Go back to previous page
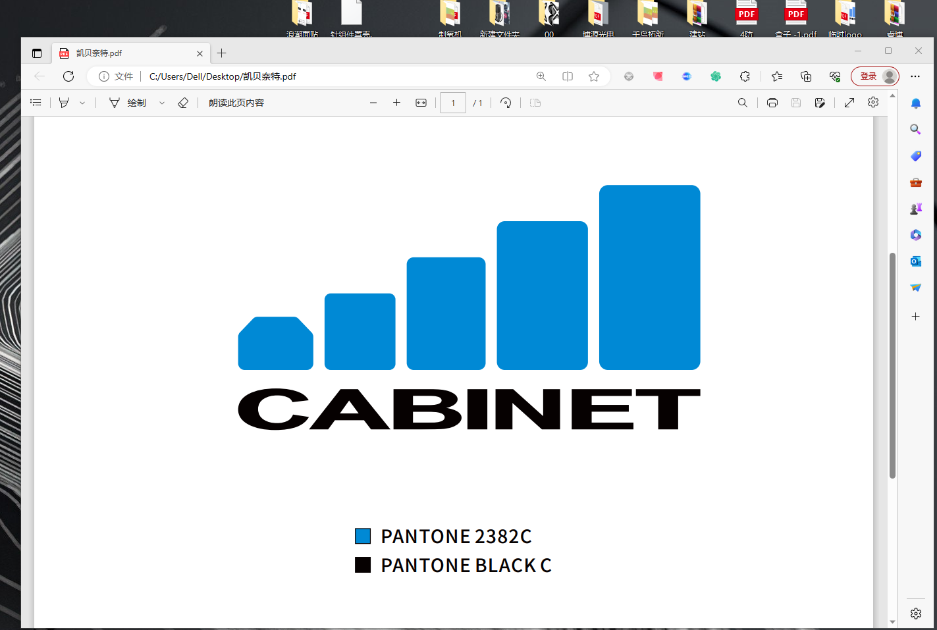This screenshot has height=630, width=937. pyautogui.click(x=40, y=76)
